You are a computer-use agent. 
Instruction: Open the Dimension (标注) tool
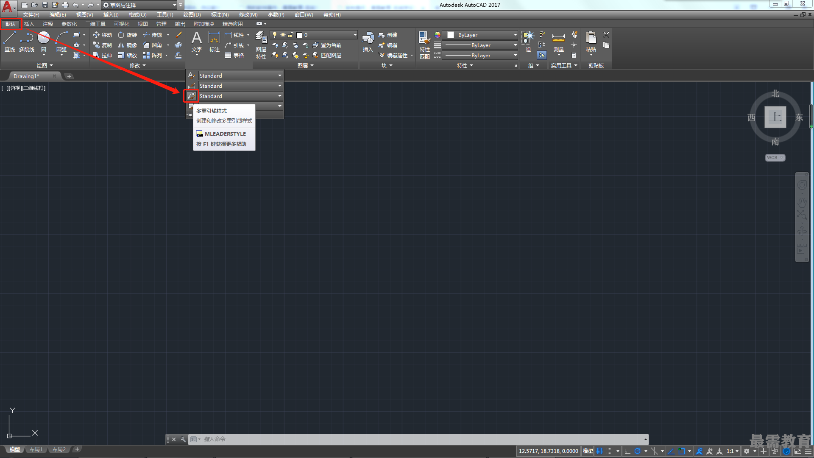click(x=215, y=42)
